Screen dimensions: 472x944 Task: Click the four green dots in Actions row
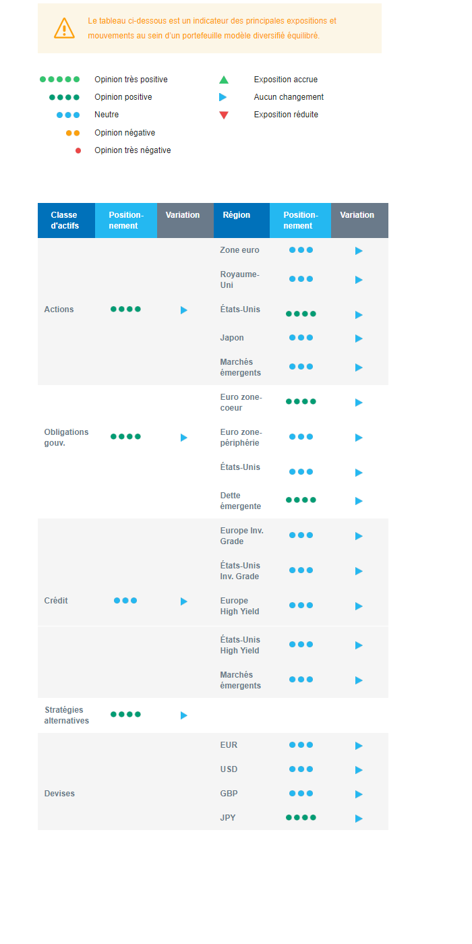(125, 309)
